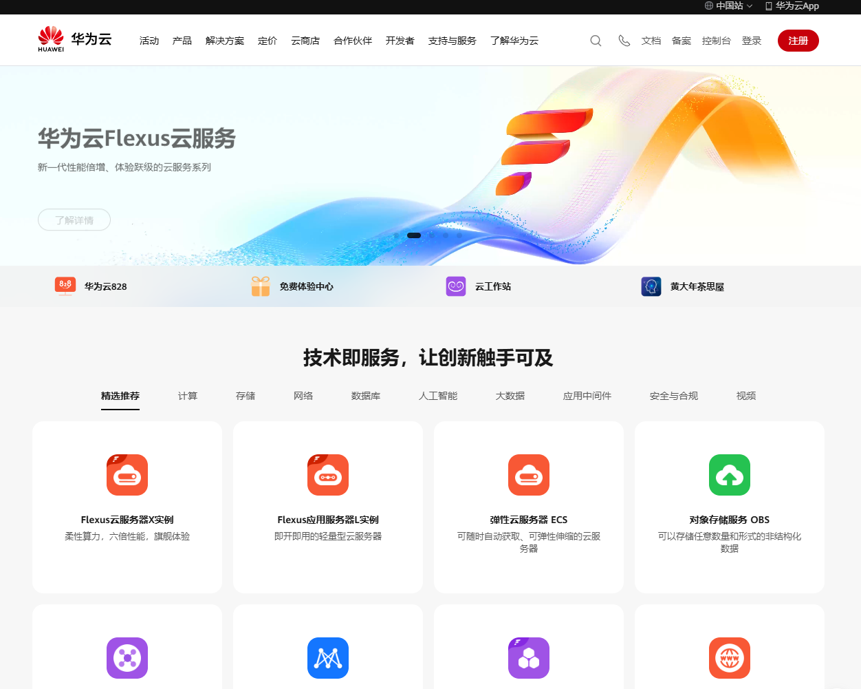Click the Flexus应用服务器L实例 title

328,520
